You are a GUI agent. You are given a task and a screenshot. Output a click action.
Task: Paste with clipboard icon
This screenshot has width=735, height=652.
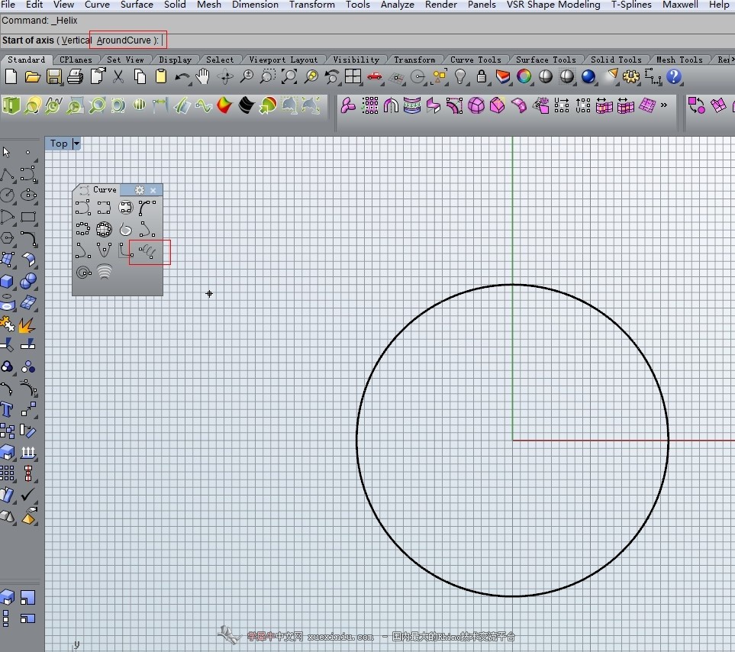(161, 76)
